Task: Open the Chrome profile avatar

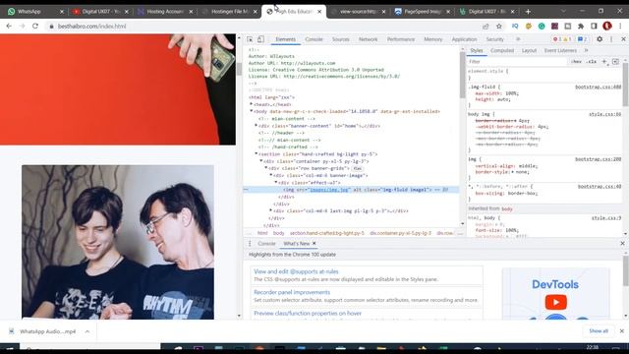Action: point(607,27)
